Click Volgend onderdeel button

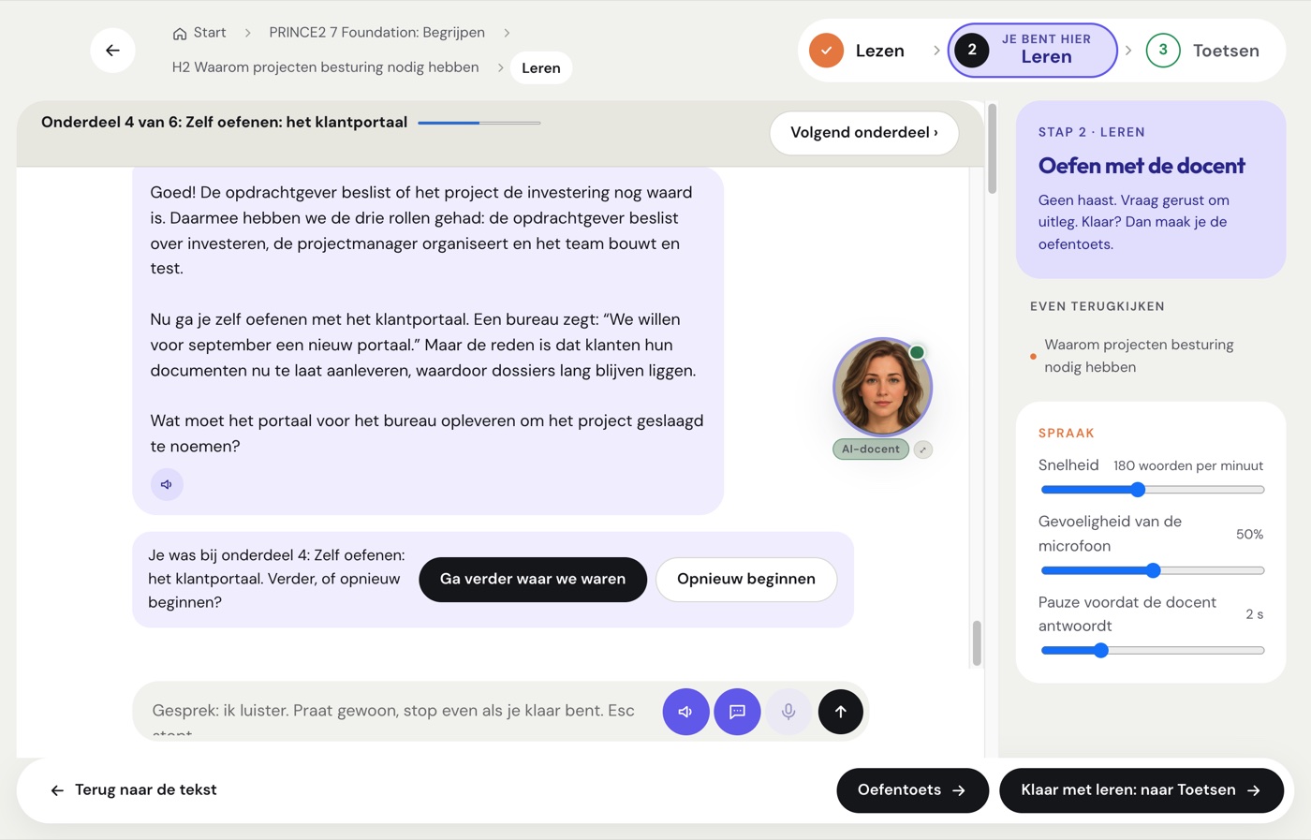864,133
